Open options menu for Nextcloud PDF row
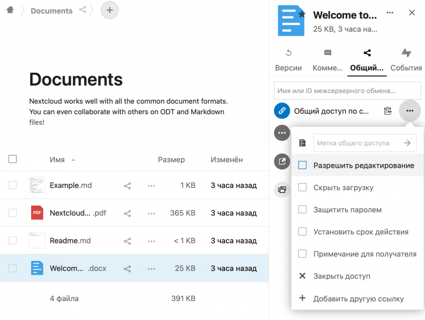This screenshot has height=320, width=425. click(151, 213)
